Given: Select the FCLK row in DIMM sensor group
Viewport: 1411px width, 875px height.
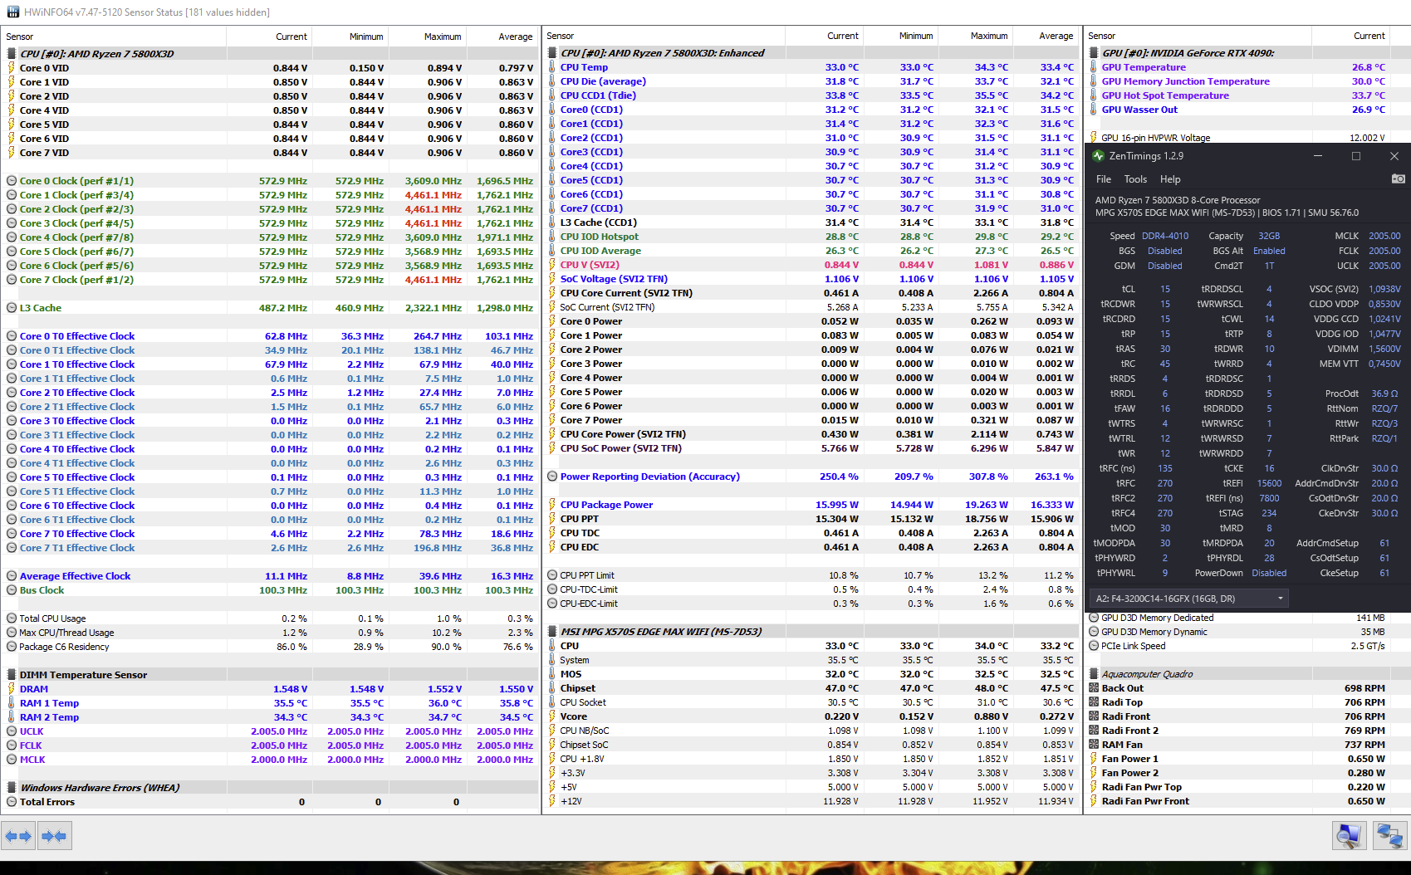Looking at the screenshot, I should click(270, 745).
